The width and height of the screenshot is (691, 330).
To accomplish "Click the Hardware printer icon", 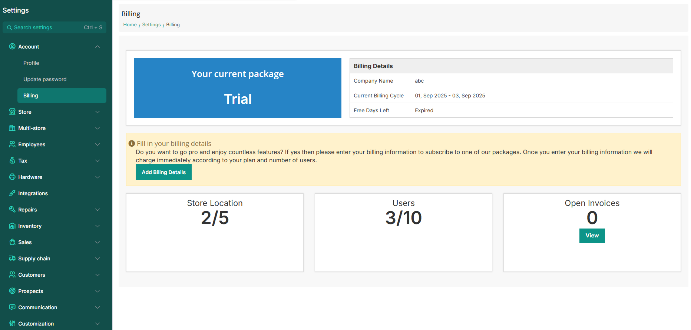I will (12, 177).
